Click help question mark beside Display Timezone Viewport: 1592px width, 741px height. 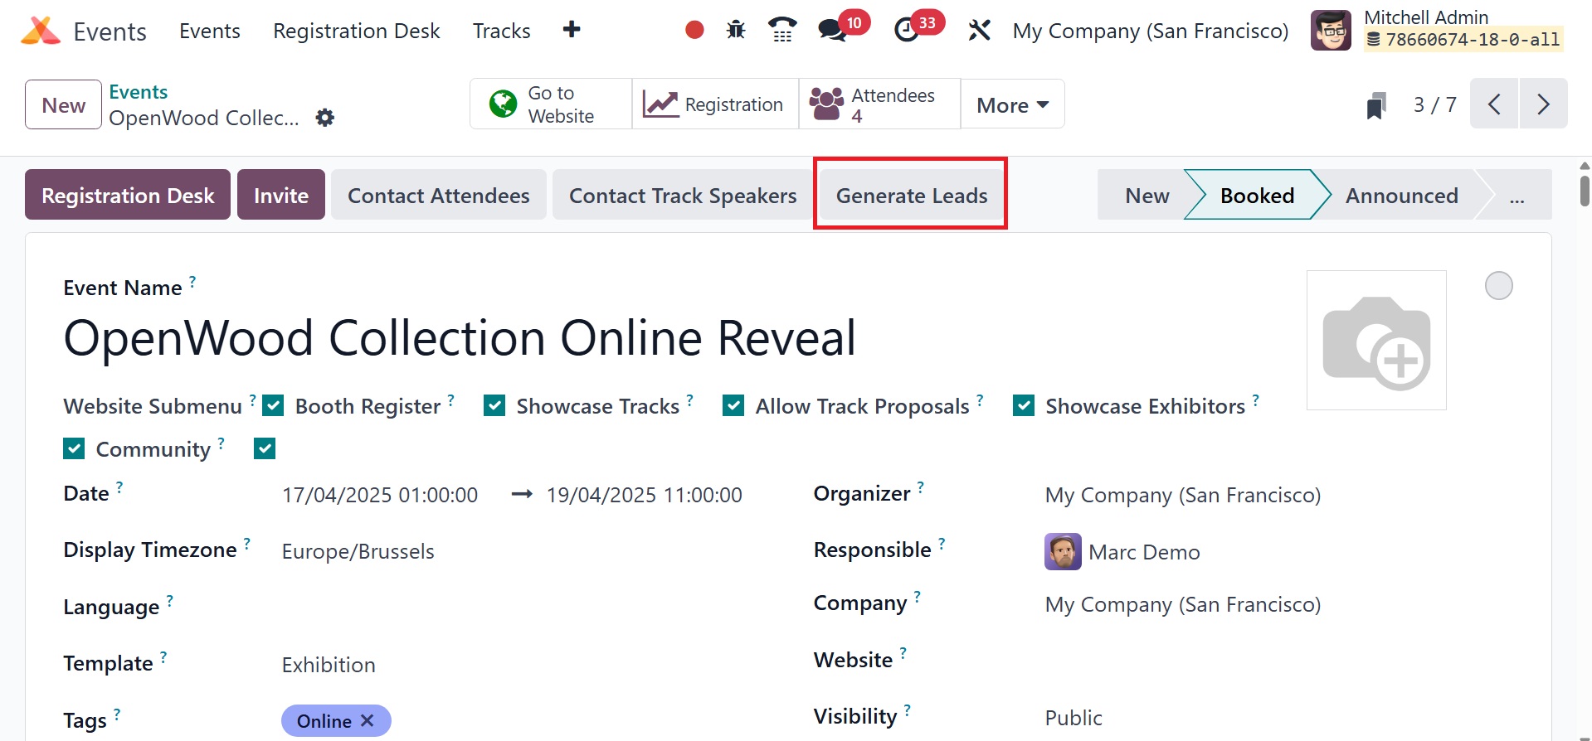pyautogui.click(x=247, y=544)
